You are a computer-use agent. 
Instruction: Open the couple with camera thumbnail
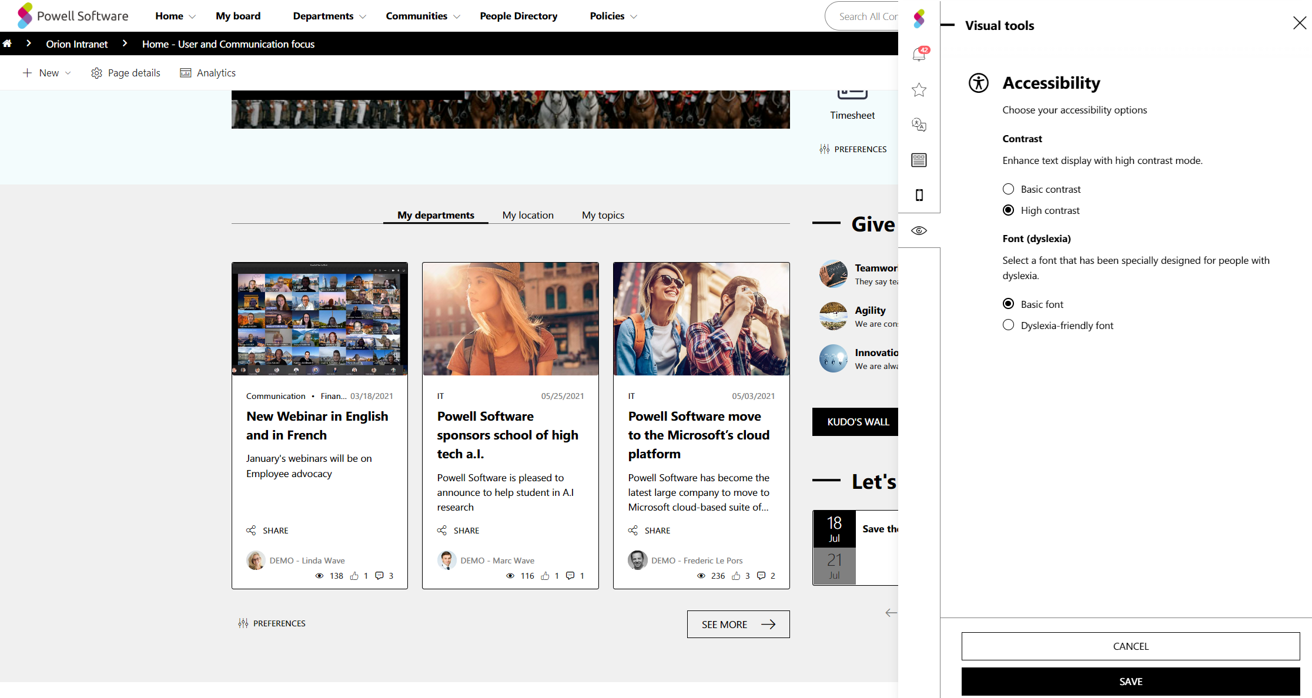tap(701, 319)
